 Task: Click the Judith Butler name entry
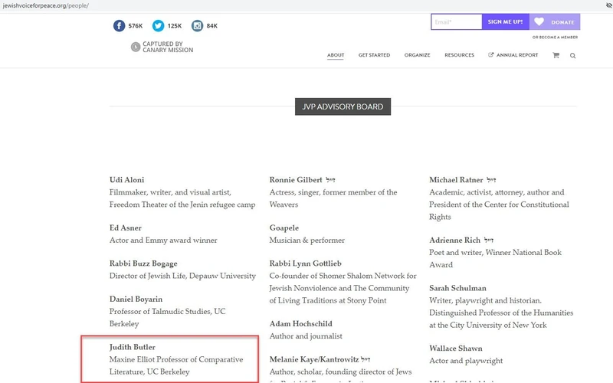(x=133, y=347)
